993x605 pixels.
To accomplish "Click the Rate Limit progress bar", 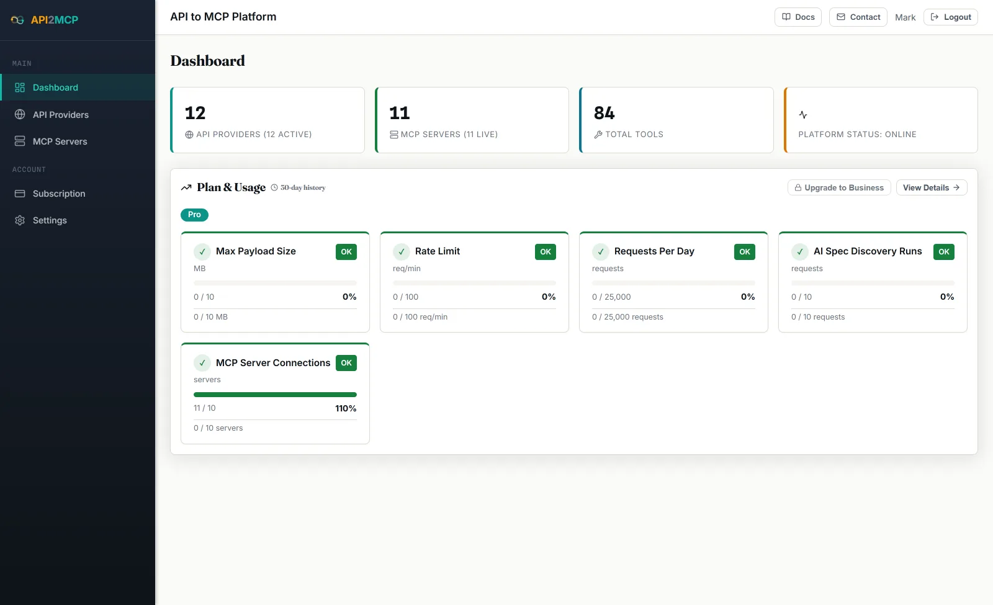I will tap(474, 283).
